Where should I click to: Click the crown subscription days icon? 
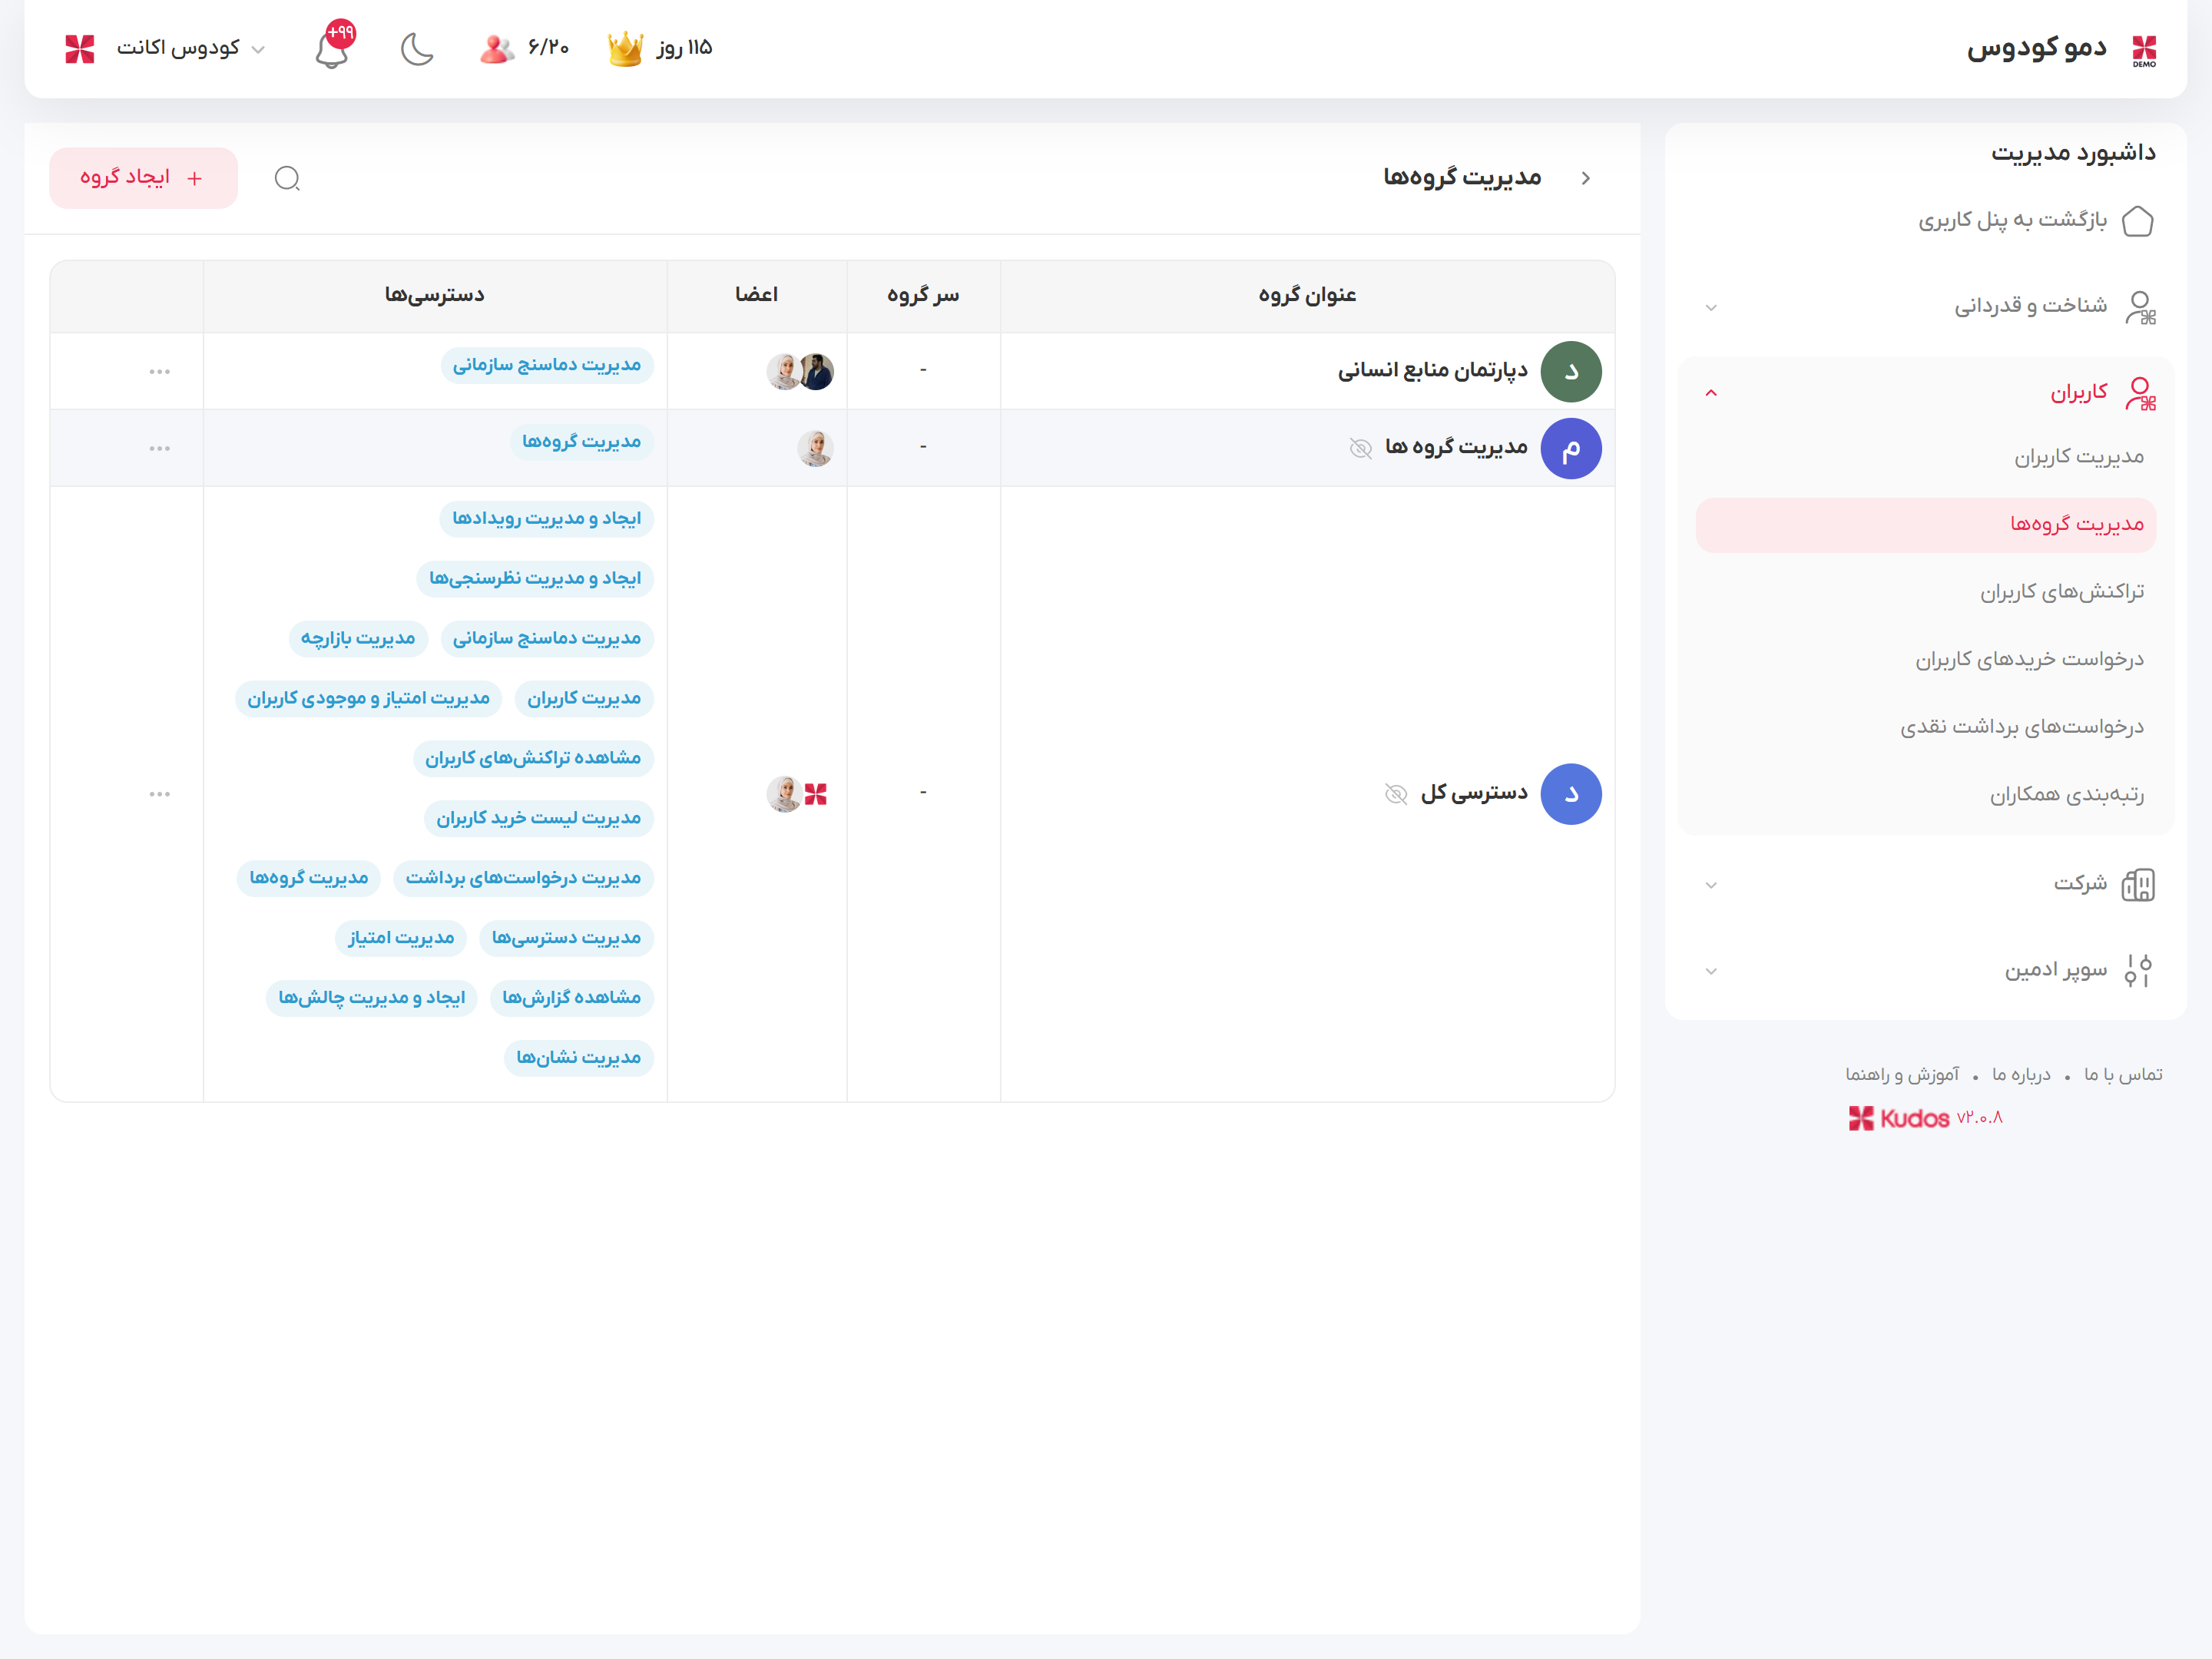[626, 48]
